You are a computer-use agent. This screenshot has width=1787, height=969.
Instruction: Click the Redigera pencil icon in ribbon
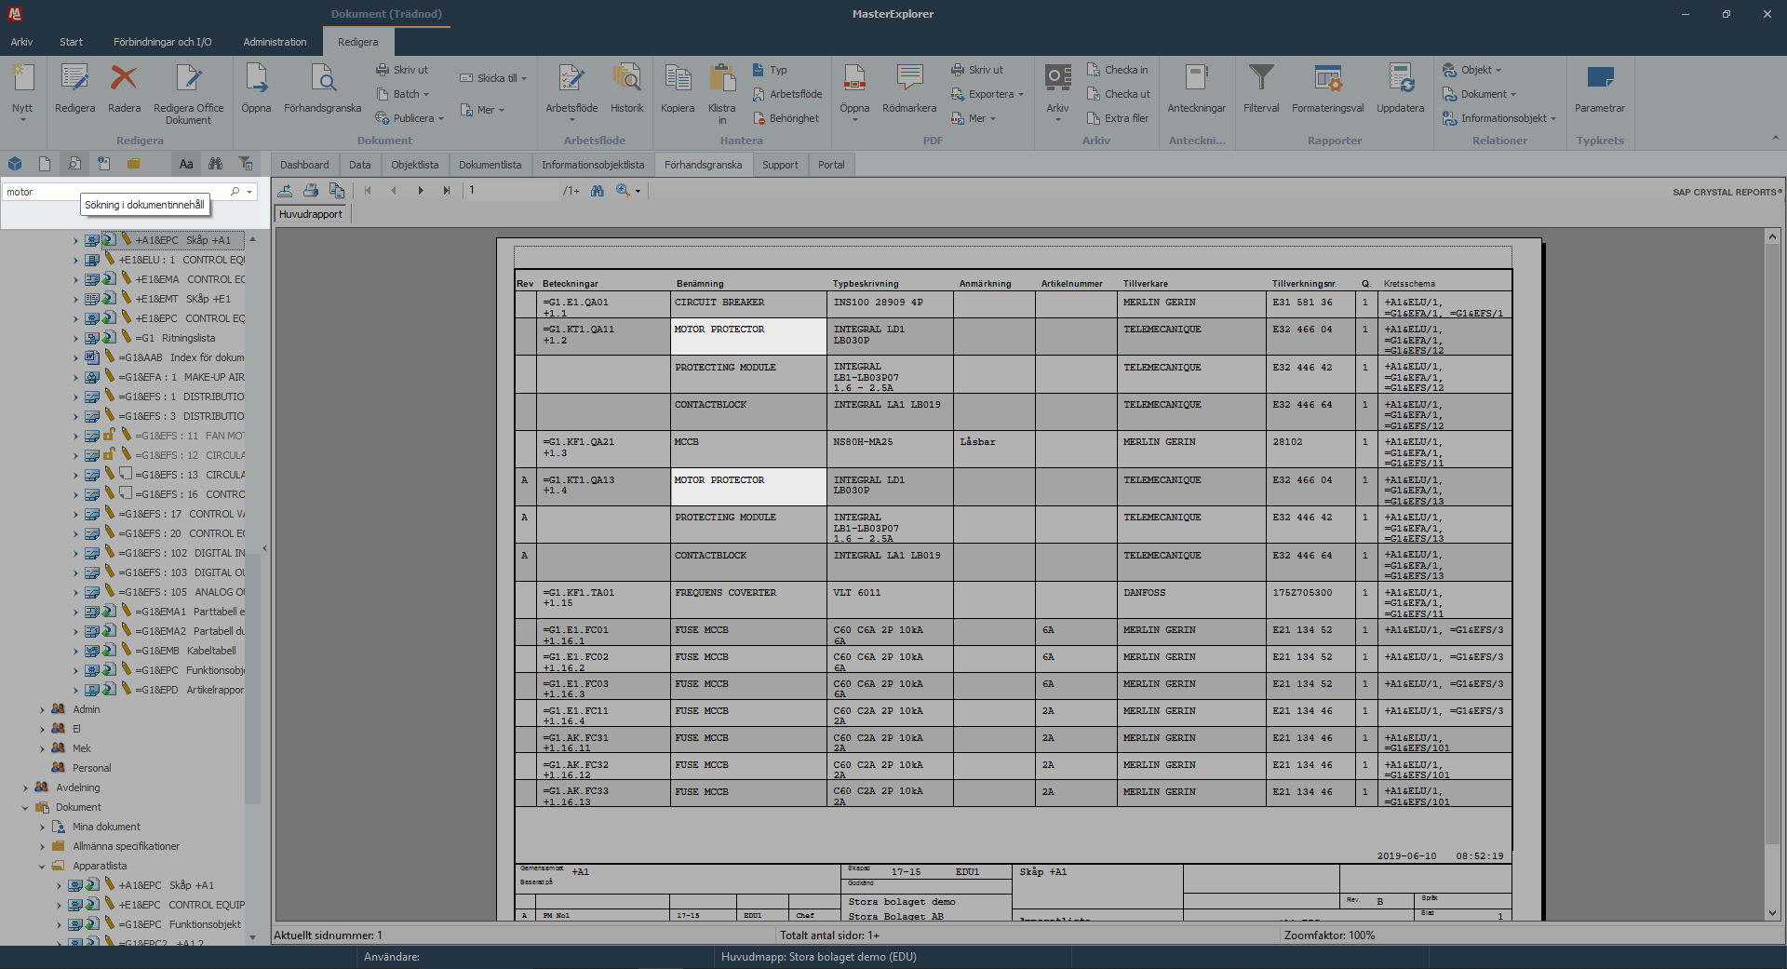tap(74, 79)
